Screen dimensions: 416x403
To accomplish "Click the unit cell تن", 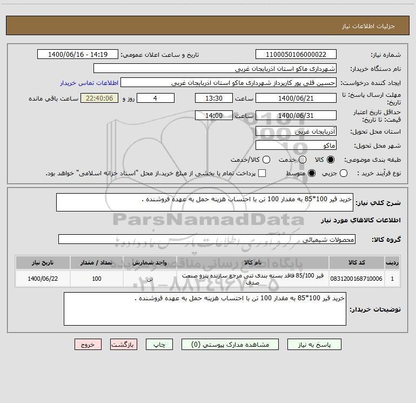I will 150,279.
